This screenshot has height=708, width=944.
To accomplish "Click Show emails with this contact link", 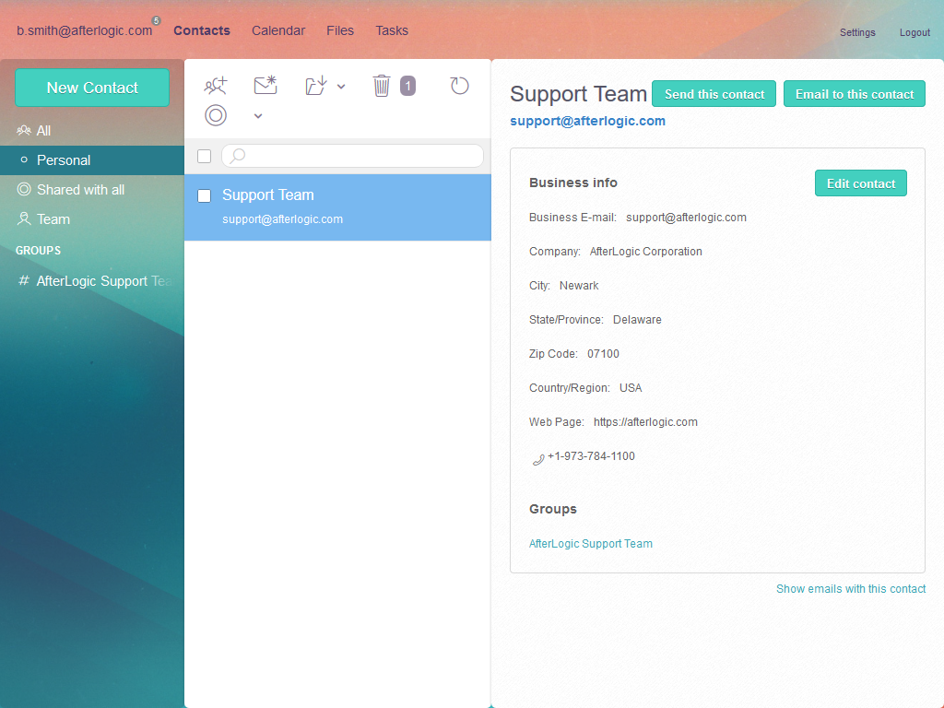I will [x=851, y=588].
